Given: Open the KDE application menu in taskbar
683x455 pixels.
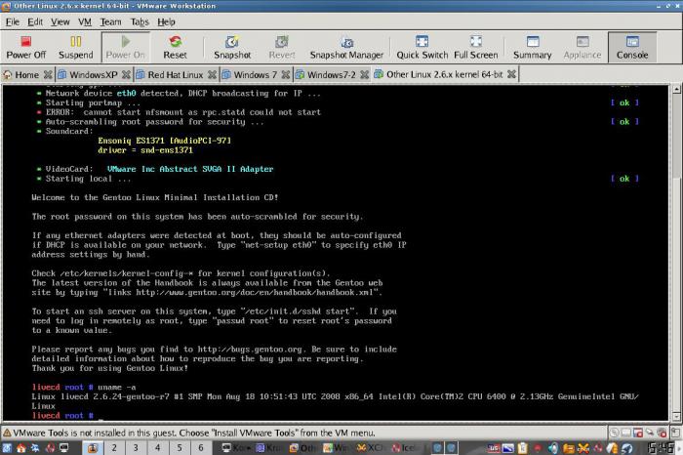Looking at the screenshot, I should point(7,448).
